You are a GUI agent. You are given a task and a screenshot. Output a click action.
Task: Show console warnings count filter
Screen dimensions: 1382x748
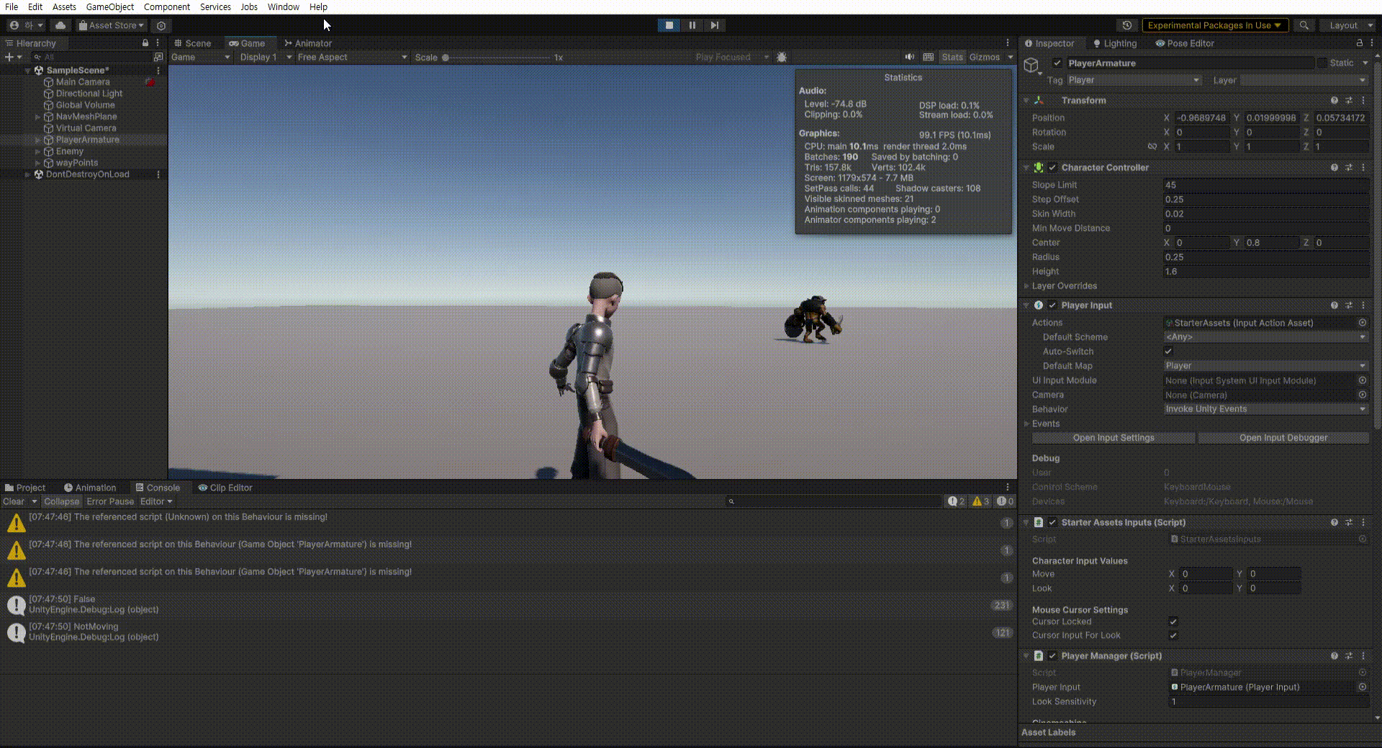(980, 501)
